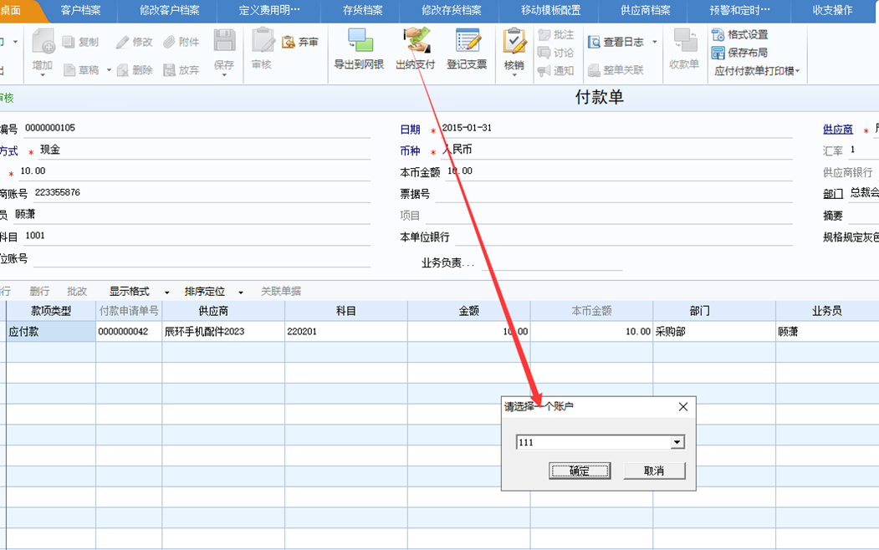The width and height of the screenshot is (879, 550).
Task: Click the 出纳支付 cashier payment icon
Action: 416,42
